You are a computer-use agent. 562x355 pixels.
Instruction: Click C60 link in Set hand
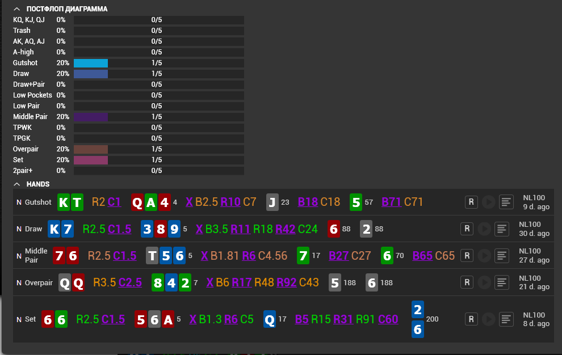click(x=388, y=319)
